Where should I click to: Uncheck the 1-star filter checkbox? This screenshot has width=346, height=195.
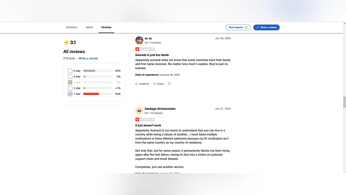coord(70,94)
